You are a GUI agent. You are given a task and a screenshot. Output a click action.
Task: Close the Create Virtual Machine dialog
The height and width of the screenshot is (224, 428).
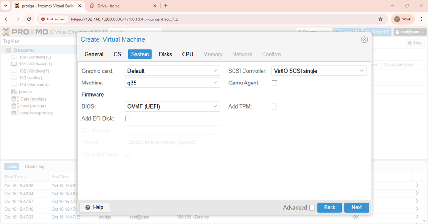pyautogui.click(x=364, y=40)
